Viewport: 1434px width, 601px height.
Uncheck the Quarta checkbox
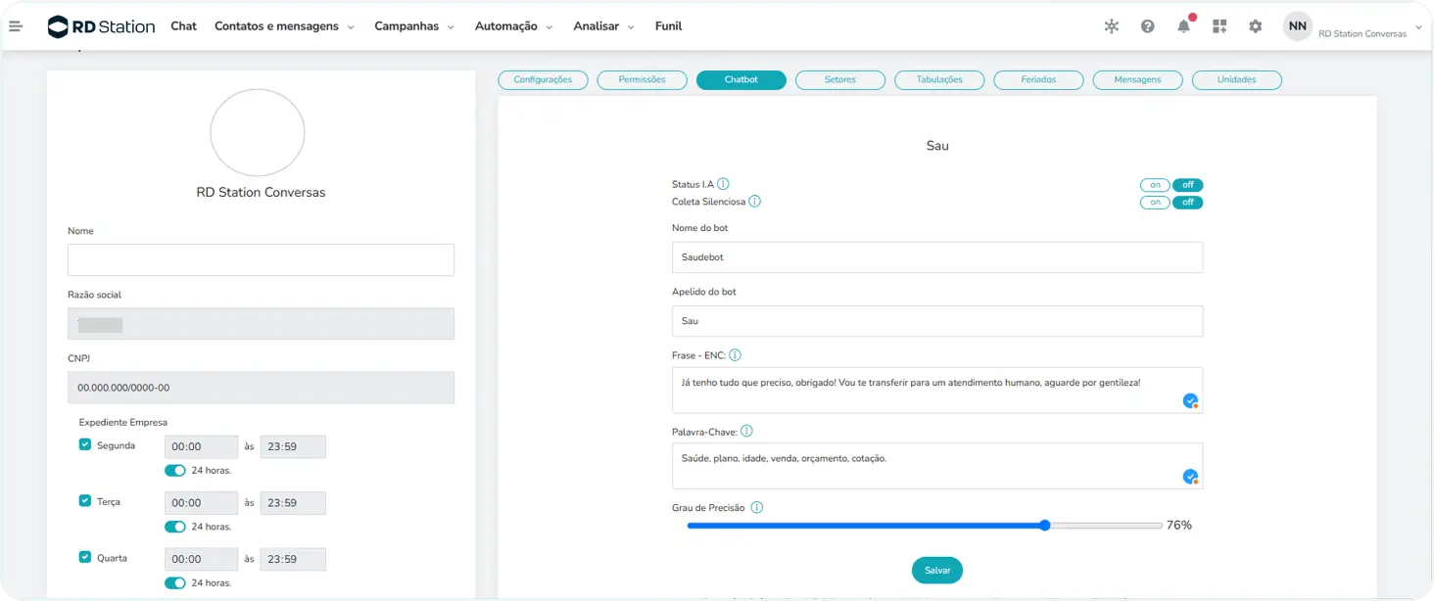click(x=85, y=557)
